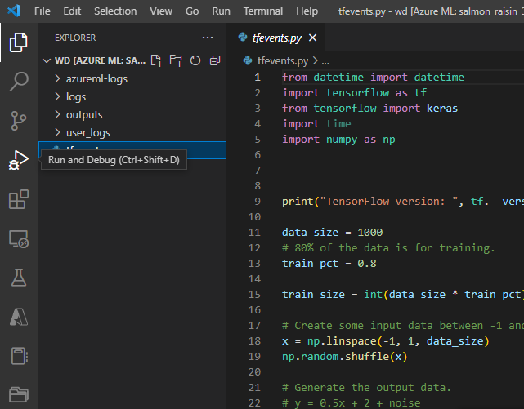Open the Search view in activity bar

18,81
